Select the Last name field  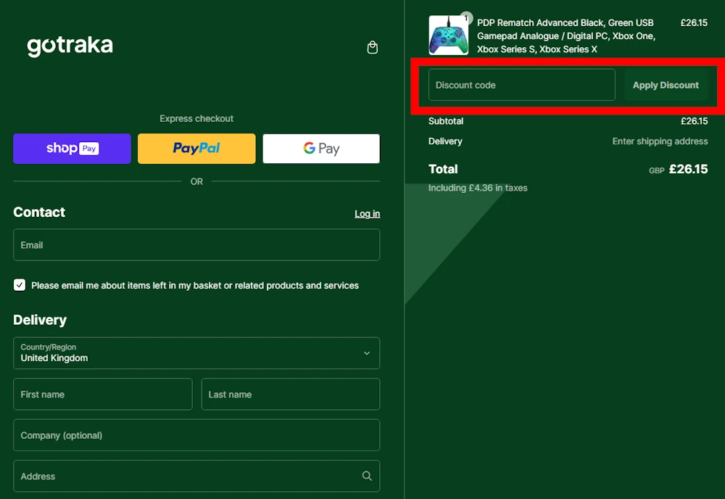(x=290, y=394)
